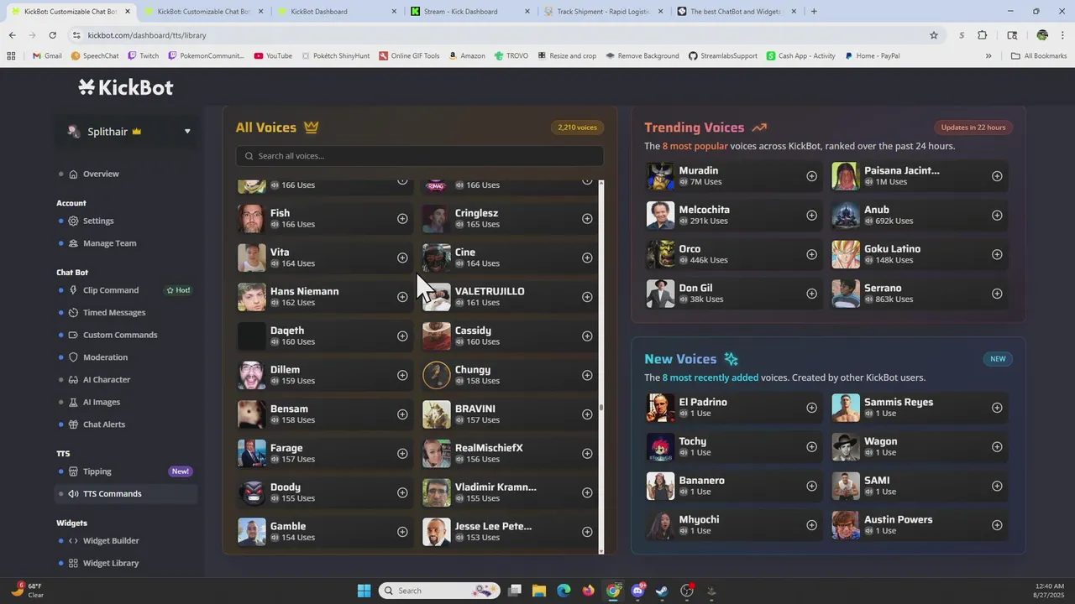
Task: Open the Clip Command section
Action: [111, 290]
